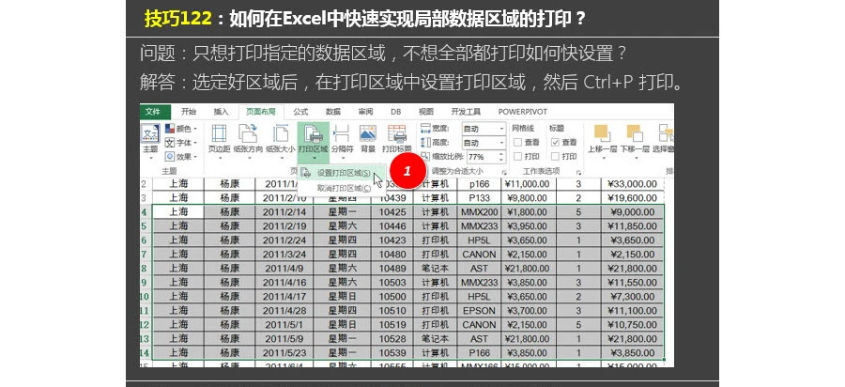
Task: Select the row 12 header
Action: 146,324
